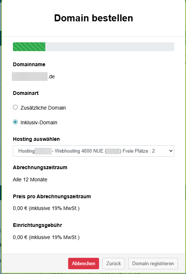Click the Hosting auswählen field label

36,139
